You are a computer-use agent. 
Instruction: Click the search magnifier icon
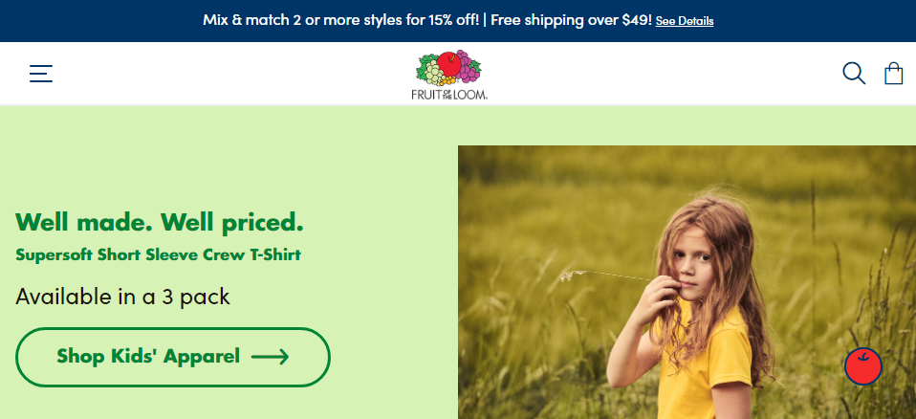click(854, 74)
